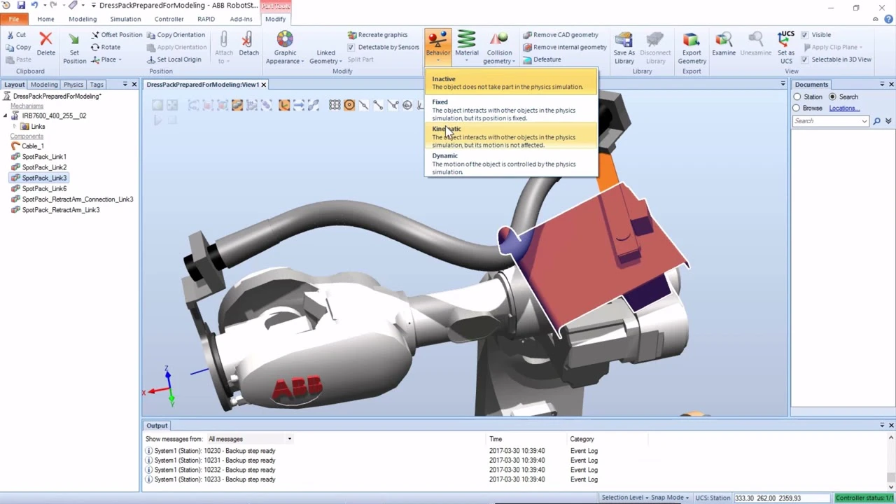This screenshot has height=504, width=896.
Task: Open the Locations link
Action: [842, 108]
